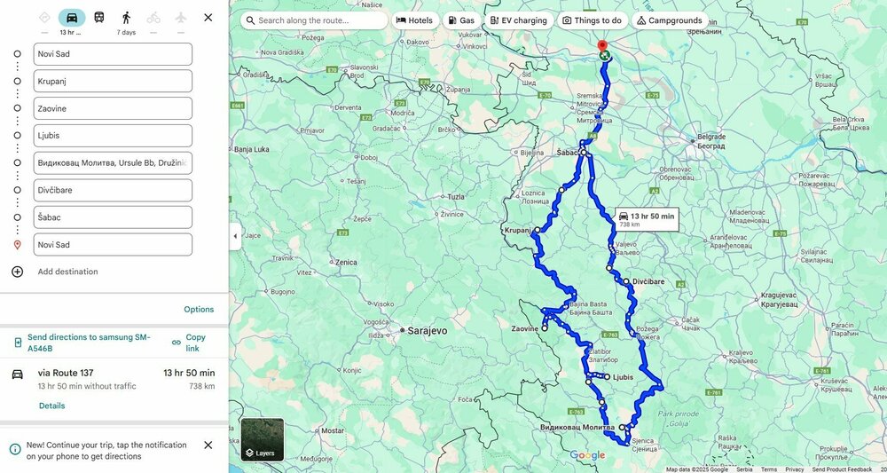This screenshot has height=473, width=887.
Task: Collapse the side panel arrow
Action: coord(235,236)
